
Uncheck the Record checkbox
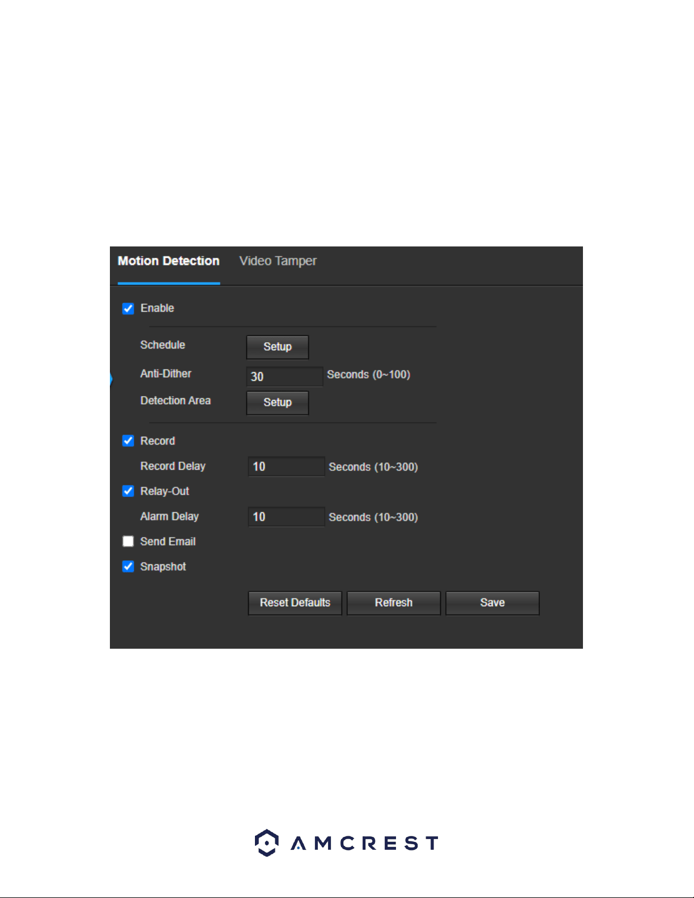(128, 441)
